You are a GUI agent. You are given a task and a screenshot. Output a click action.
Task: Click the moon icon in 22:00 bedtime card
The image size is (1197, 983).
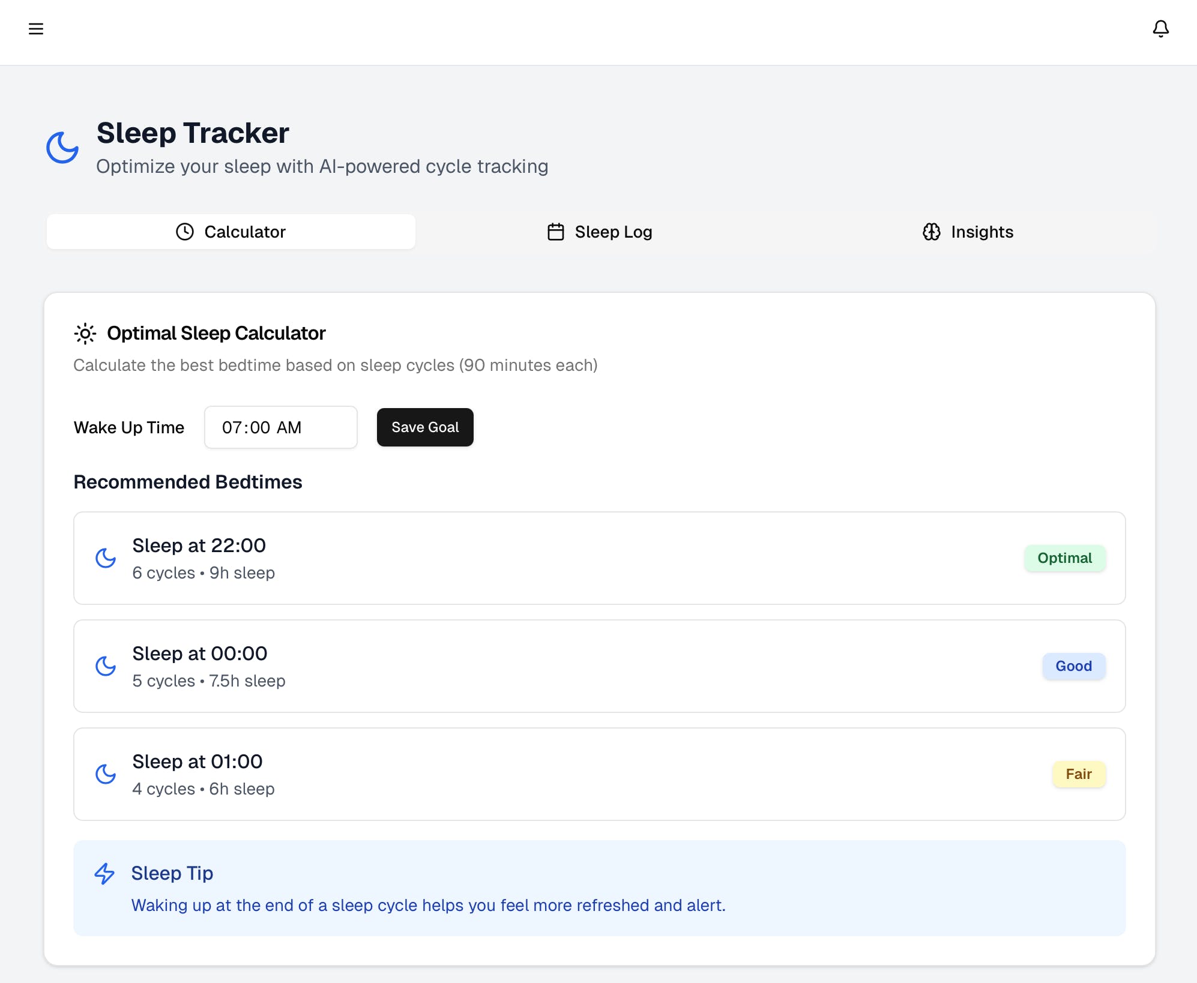pyautogui.click(x=106, y=558)
